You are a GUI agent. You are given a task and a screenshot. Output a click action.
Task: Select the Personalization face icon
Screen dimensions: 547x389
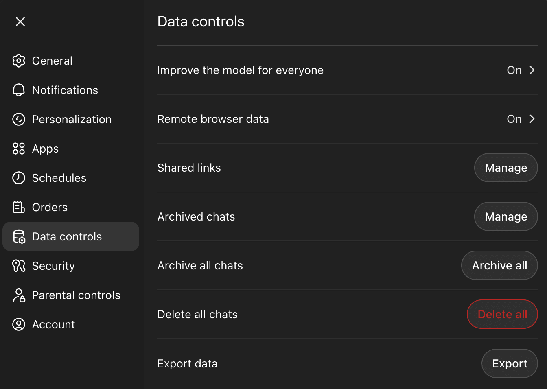[x=19, y=119]
